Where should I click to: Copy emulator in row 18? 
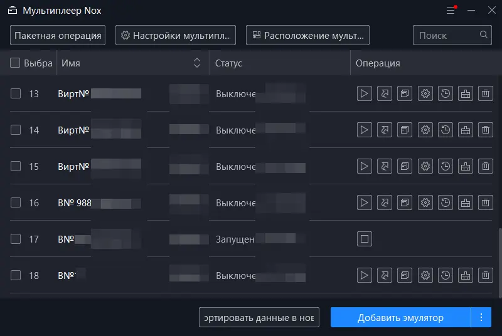[405, 275]
